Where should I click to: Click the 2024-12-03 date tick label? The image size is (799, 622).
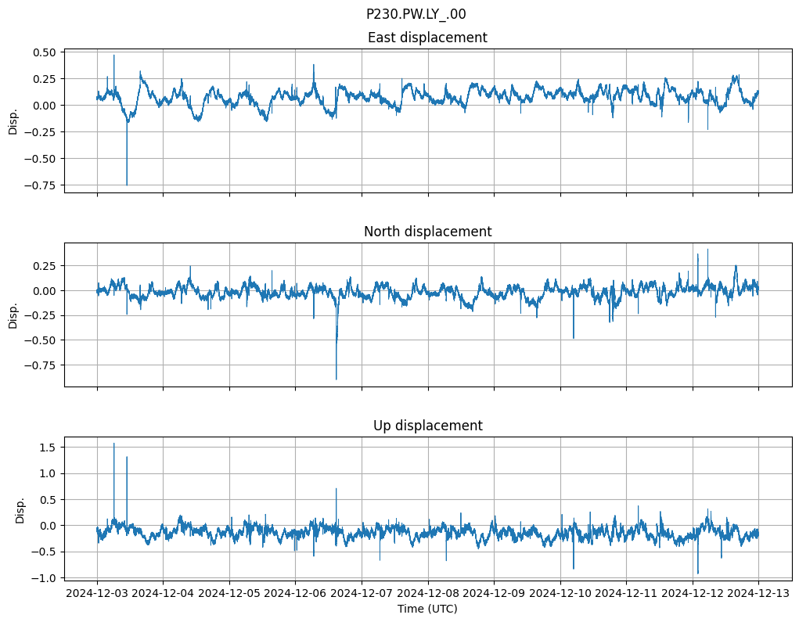coord(97,594)
